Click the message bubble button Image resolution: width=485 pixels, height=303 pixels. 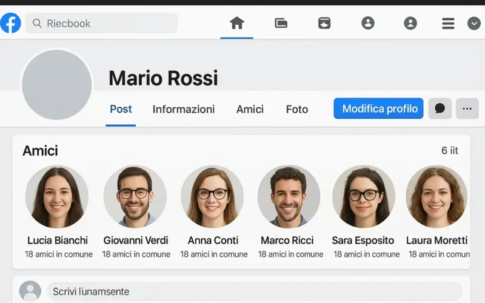(440, 108)
